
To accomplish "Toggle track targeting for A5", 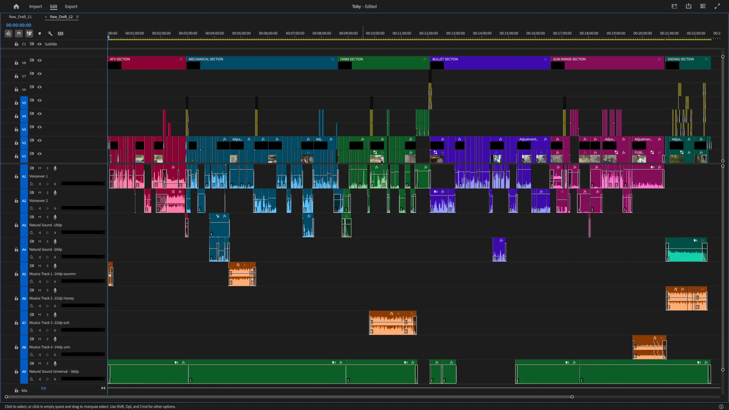I will click(24, 274).
